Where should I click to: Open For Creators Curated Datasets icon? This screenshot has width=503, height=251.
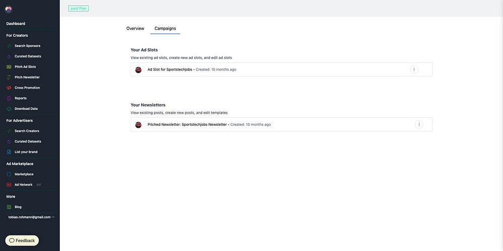pos(9,56)
